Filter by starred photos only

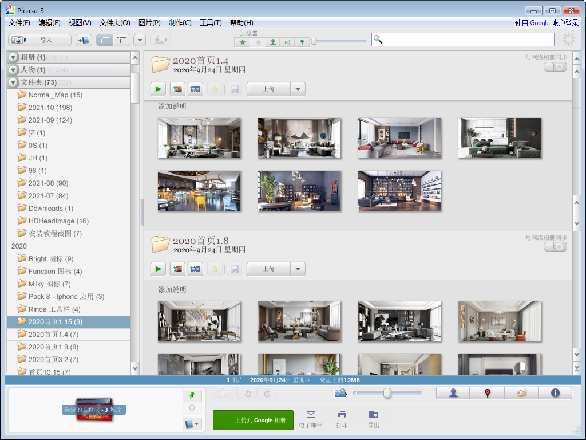243,42
